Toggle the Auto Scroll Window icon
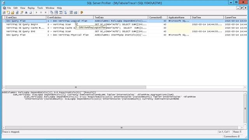 65,12
